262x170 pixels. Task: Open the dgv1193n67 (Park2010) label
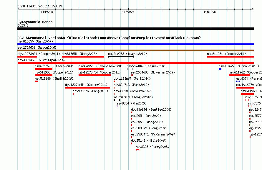pos(132,79)
